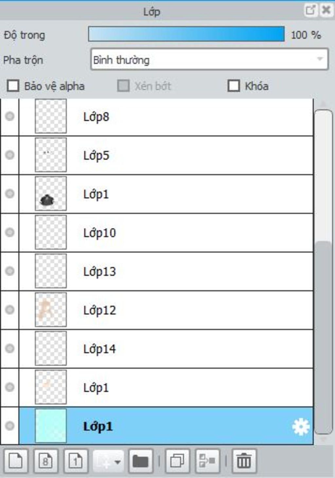The width and height of the screenshot is (335, 478).
Task: Duplicate the selected layer
Action: click(177, 461)
